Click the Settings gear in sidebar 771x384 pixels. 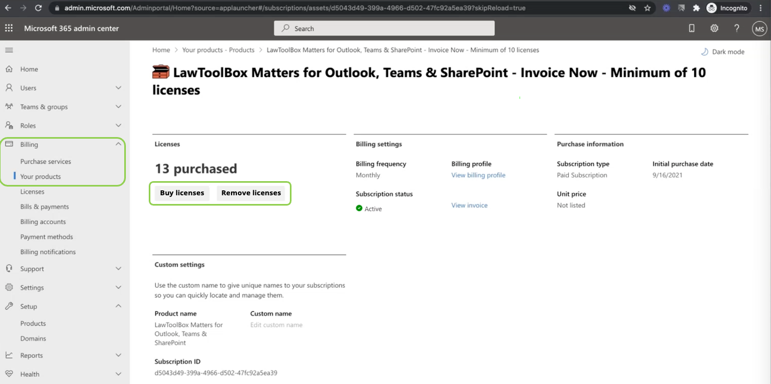[9, 287]
